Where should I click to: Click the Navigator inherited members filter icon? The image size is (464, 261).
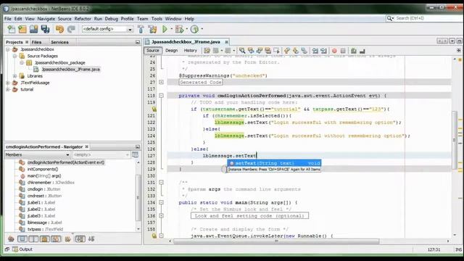coord(11,239)
